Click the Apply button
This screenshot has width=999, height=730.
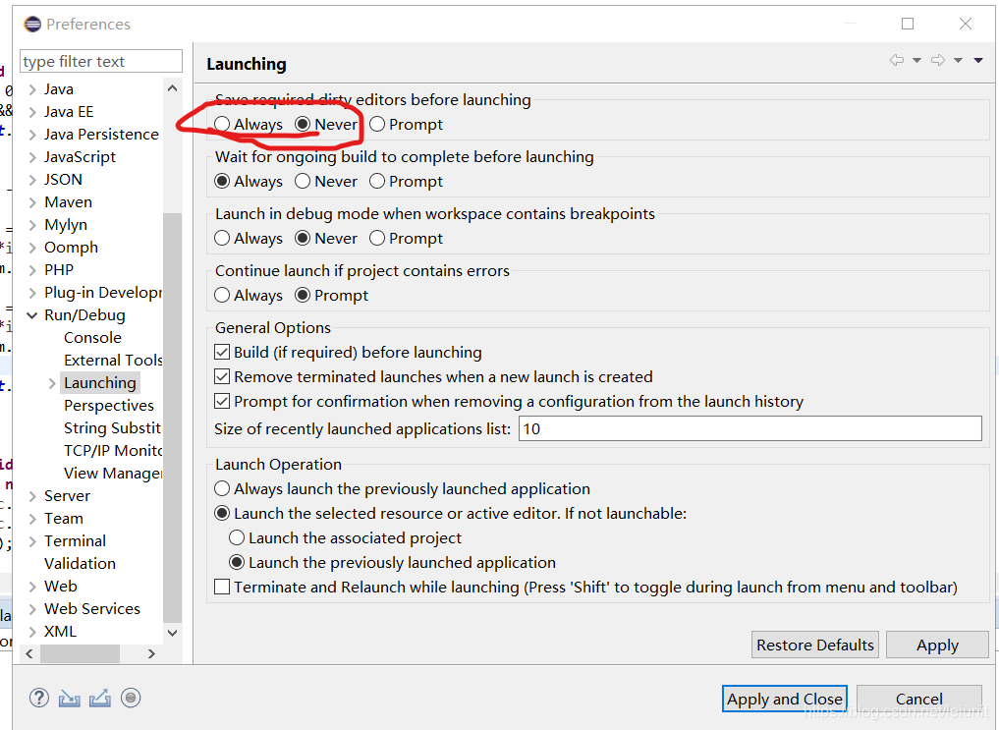coord(937,645)
